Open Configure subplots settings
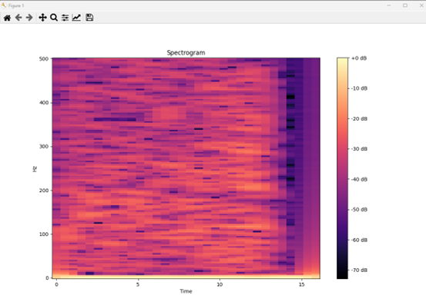426x302 pixels. 65,18
